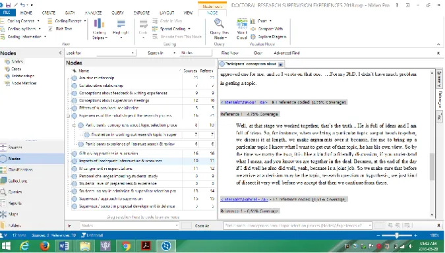Switch to the HOME ribbon tab
445x253 pixels.
[x=26, y=13]
